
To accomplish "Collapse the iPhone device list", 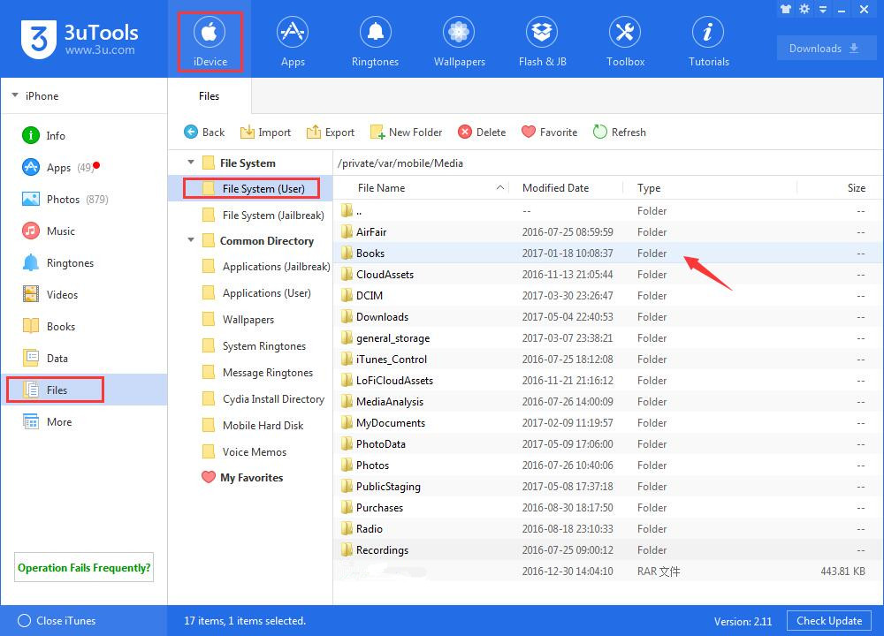I will (15, 95).
